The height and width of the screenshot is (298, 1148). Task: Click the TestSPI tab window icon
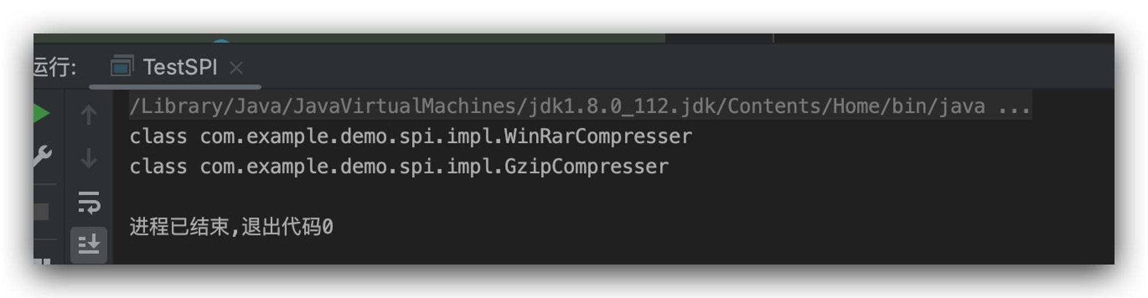point(122,66)
